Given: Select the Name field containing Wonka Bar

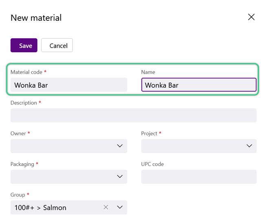Looking at the screenshot, I should 199,85.
